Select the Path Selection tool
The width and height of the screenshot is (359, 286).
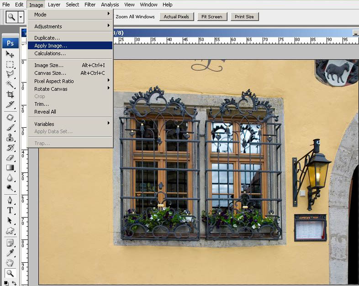pyautogui.click(x=10, y=220)
